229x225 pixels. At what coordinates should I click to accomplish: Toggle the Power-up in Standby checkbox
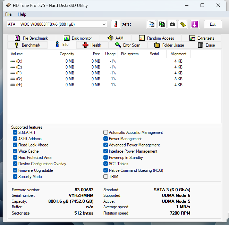(105, 158)
